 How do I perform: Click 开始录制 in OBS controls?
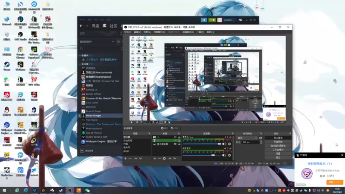tap(278, 142)
